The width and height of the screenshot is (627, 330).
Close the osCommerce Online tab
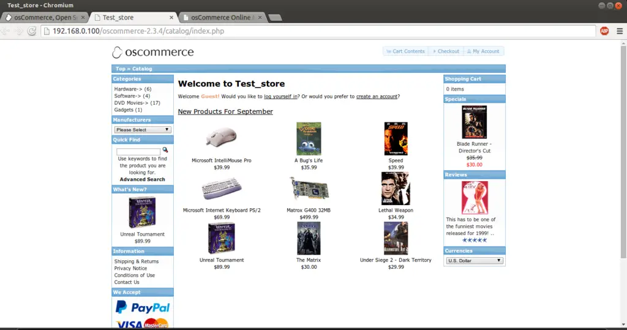click(260, 17)
